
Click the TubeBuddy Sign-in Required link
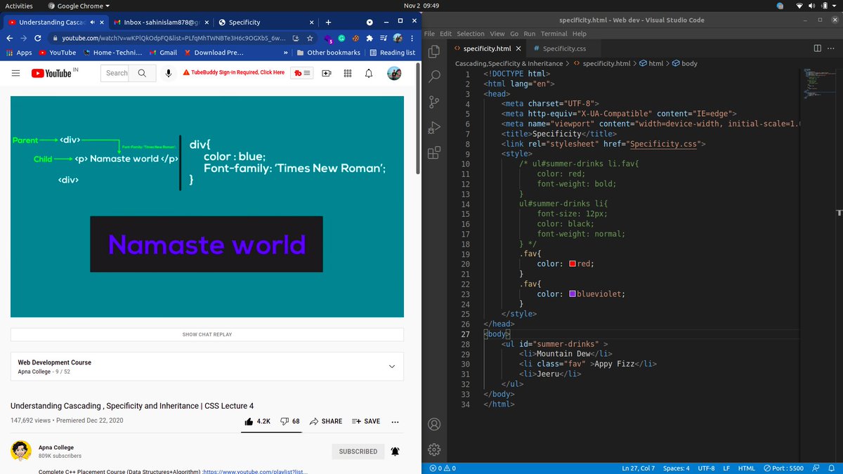(x=234, y=72)
